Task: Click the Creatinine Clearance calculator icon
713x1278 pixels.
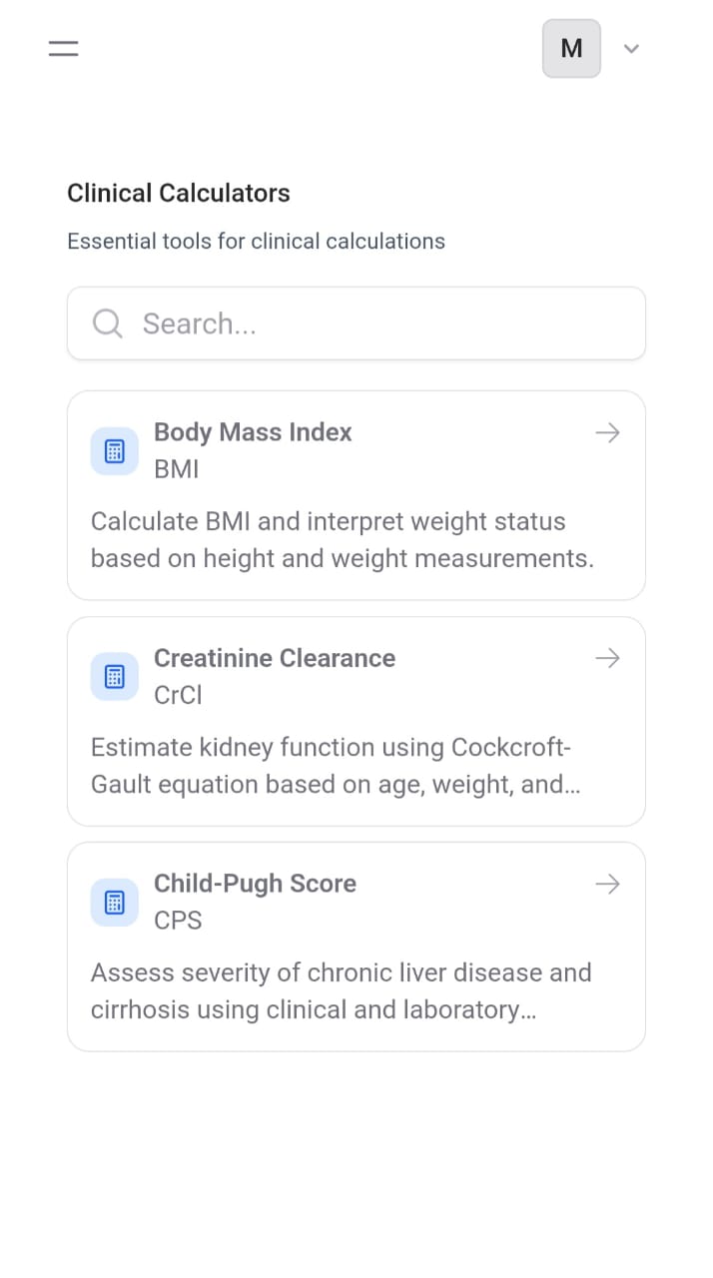Action: (x=114, y=676)
